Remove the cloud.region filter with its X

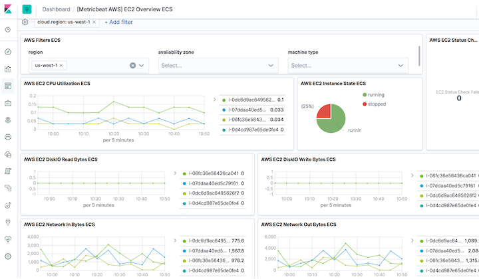click(94, 22)
